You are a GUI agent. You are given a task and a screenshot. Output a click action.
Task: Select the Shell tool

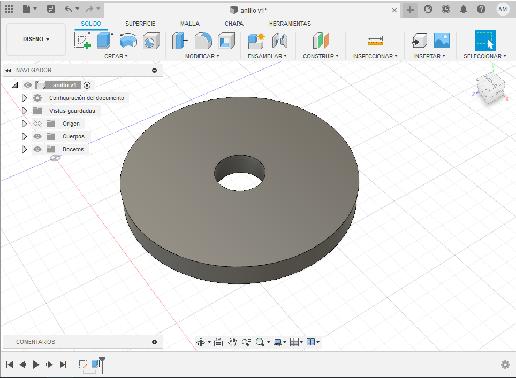point(226,41)
